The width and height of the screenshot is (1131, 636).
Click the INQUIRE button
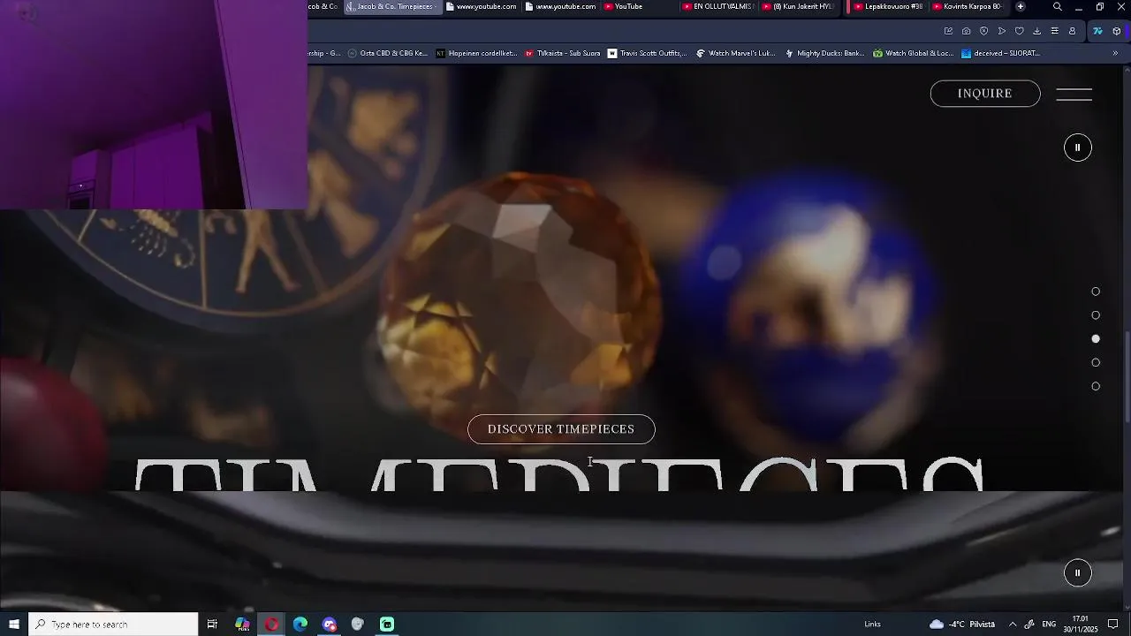click(985, 94)
